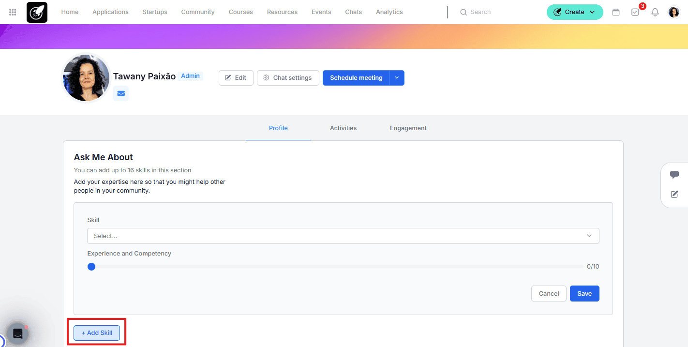Click the edit note icon on right sidebar
Screen dimensions: 688x347
[x=674, y=194]
